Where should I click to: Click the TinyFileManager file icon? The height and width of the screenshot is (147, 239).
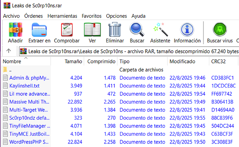(5, 125)
